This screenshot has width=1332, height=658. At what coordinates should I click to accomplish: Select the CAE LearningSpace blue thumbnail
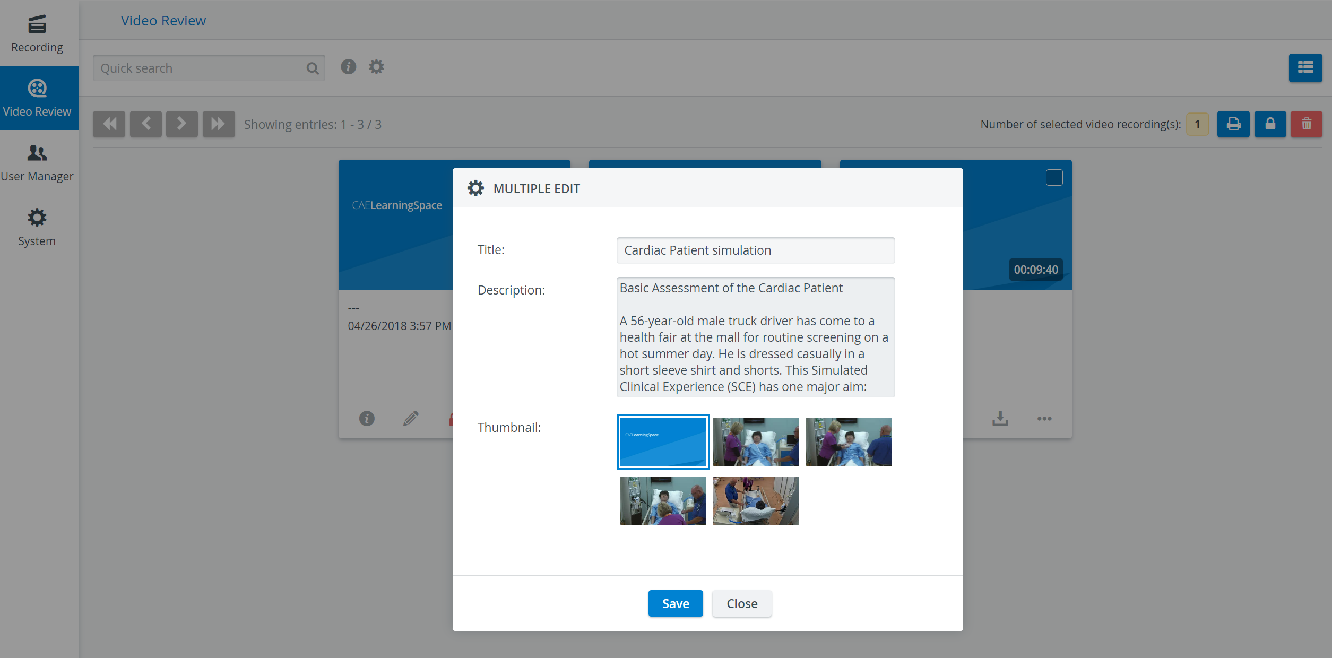click(x=663, y=442)
